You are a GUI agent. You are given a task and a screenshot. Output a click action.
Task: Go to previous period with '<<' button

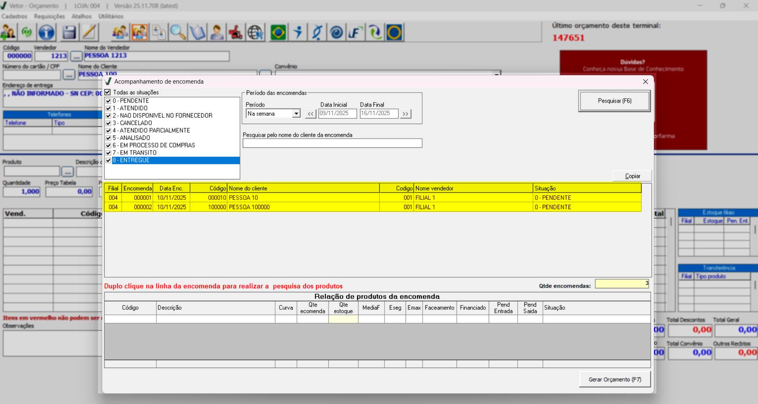pos(310,114)
